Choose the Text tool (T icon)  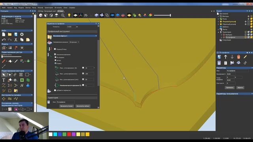[x=4, y=80]
